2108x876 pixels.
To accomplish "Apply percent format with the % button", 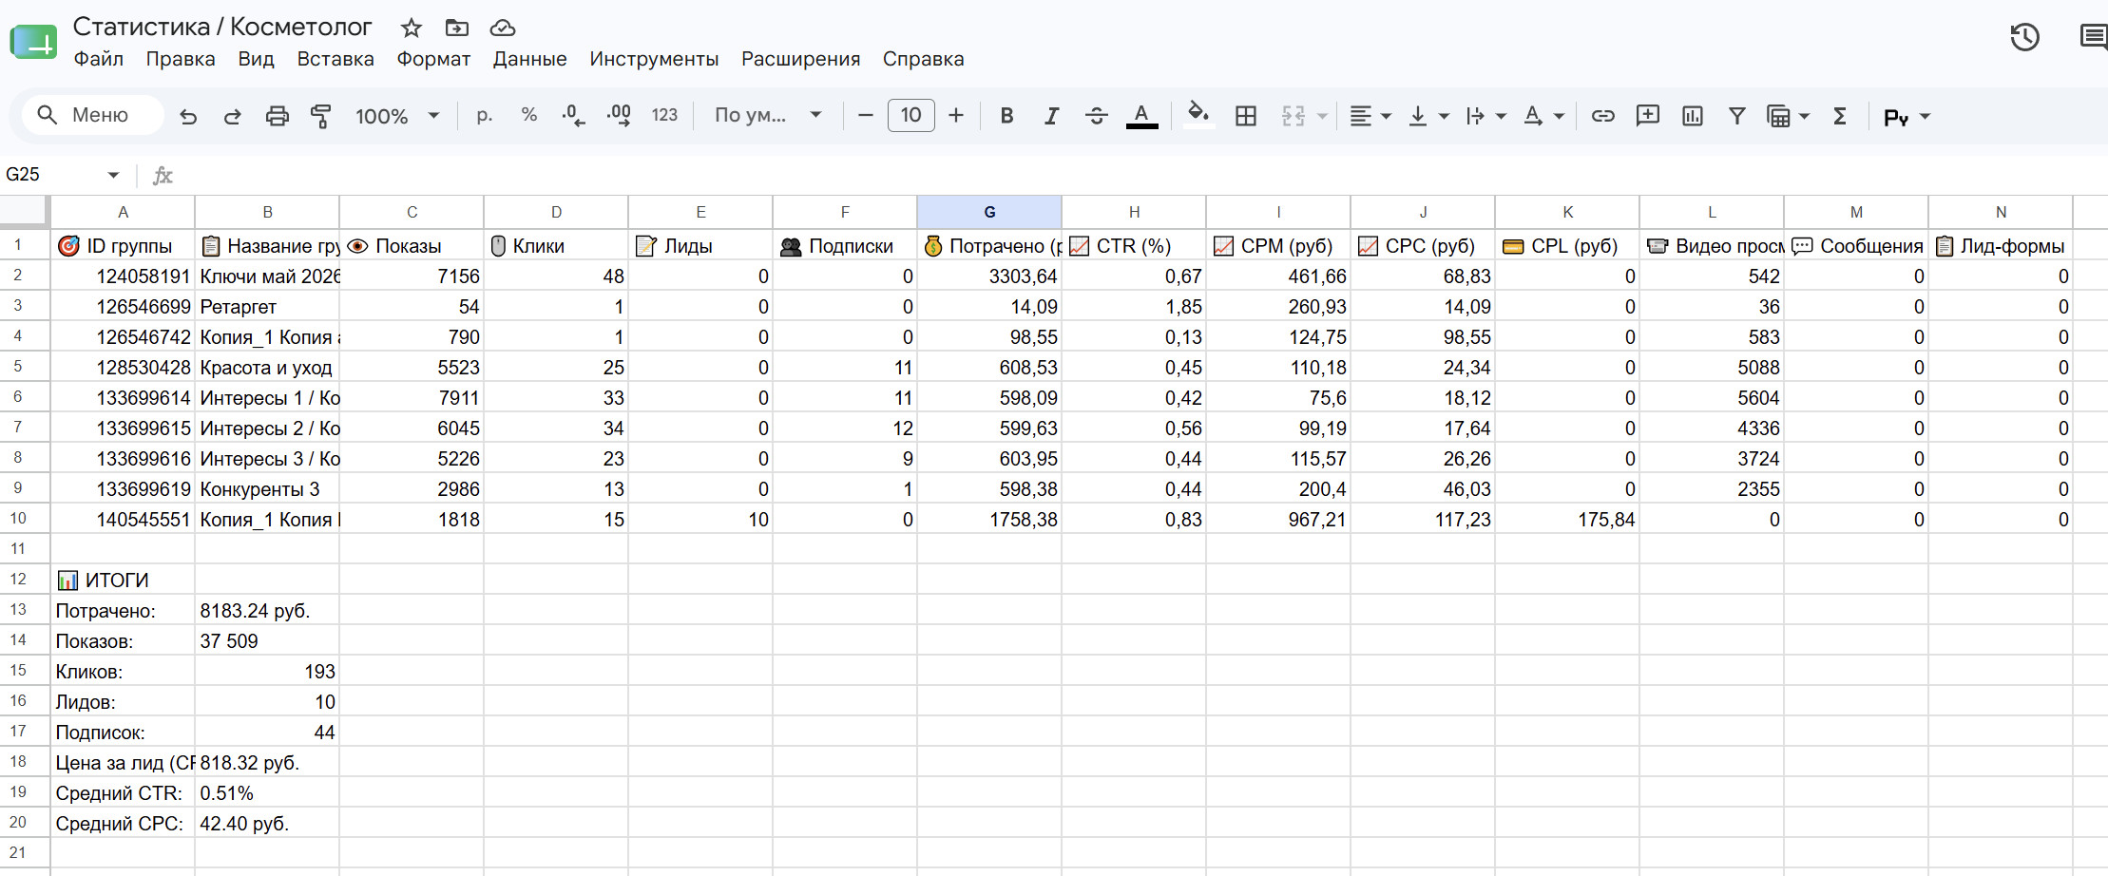I will (x=529, y=116).
